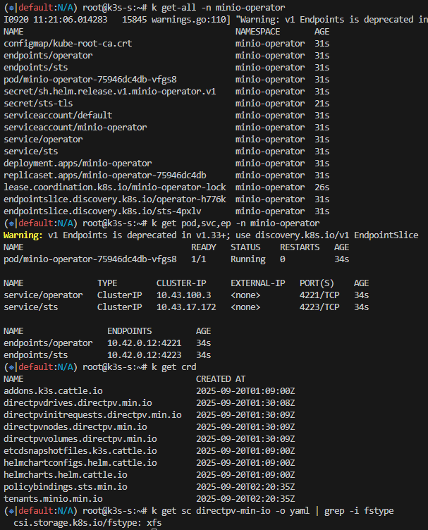Select 'endpointslice.discovery.k8s.io/operator-h776k' entry

click(115, 199)
